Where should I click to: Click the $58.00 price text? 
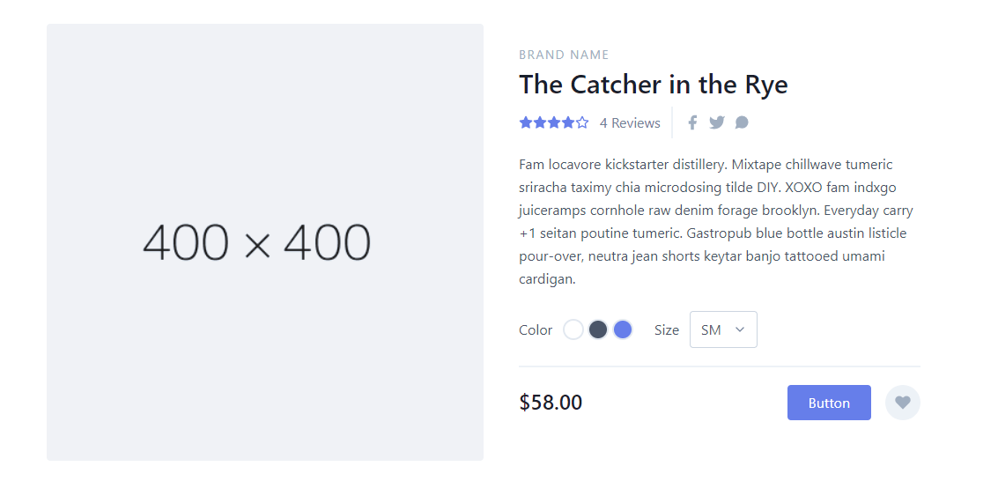(x=551, y=403)
